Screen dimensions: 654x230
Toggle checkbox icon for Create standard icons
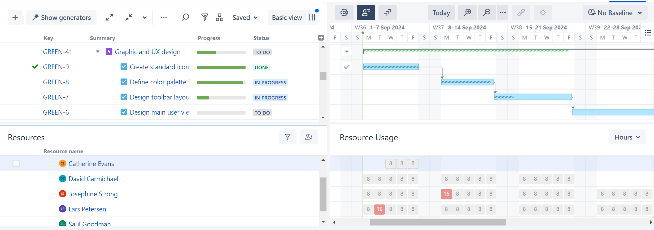(x=124, y=67)
